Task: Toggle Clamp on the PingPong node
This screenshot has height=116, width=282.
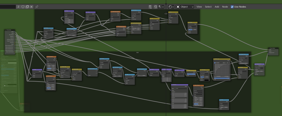Action: pyautogui.click(x=114, y=73)
